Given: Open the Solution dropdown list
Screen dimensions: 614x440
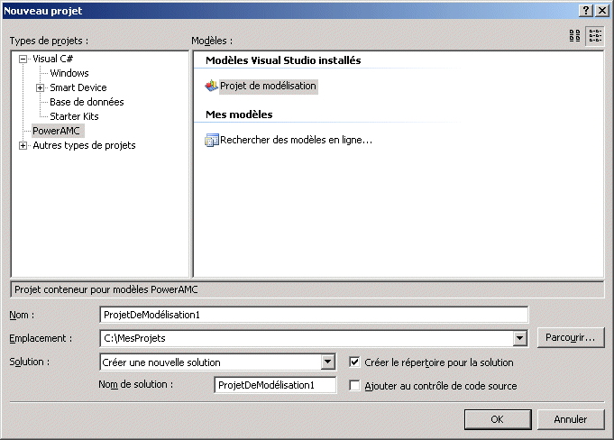Looking at the screenshot, I should pyautogui.click(x=328, y=362).
